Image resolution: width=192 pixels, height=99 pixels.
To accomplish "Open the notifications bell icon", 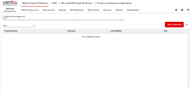I will click(x=182, y=10).
